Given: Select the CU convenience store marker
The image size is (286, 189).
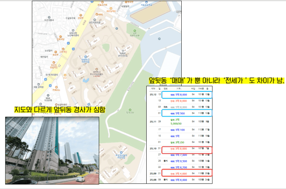Looking at the screenshot, I should (65, 75).
